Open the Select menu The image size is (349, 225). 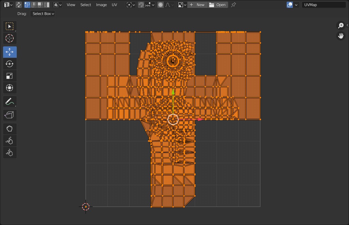[x=86, y=5]
